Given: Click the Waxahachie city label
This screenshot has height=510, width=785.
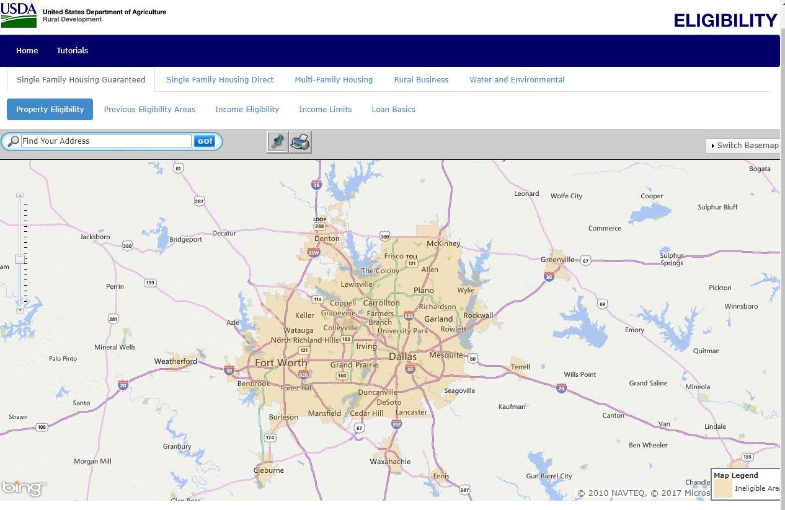Looking at the screenshot, I should 390,462.
